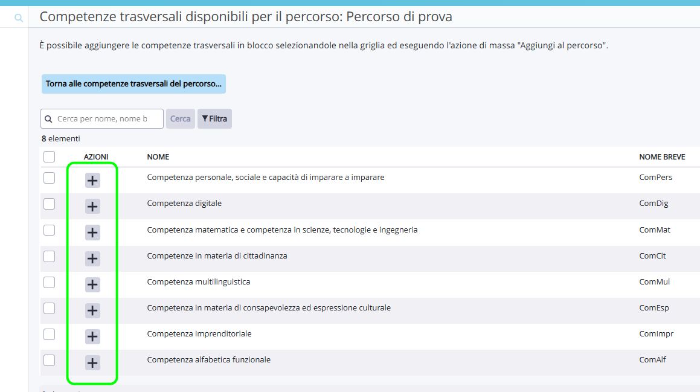The width and height of the screenshot is (700, 392).
Task: Add the ComPers competence using plus icon
Action: pos(92,180)
